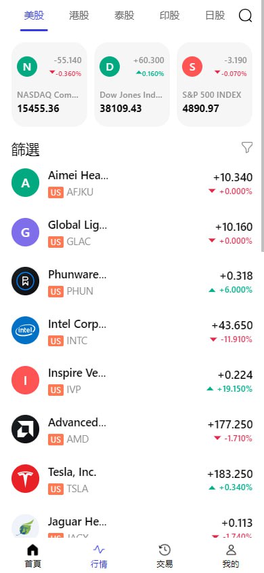264x573 pixels.
Task: Tap the Tesla logo icon
Action: click(25, 479)
